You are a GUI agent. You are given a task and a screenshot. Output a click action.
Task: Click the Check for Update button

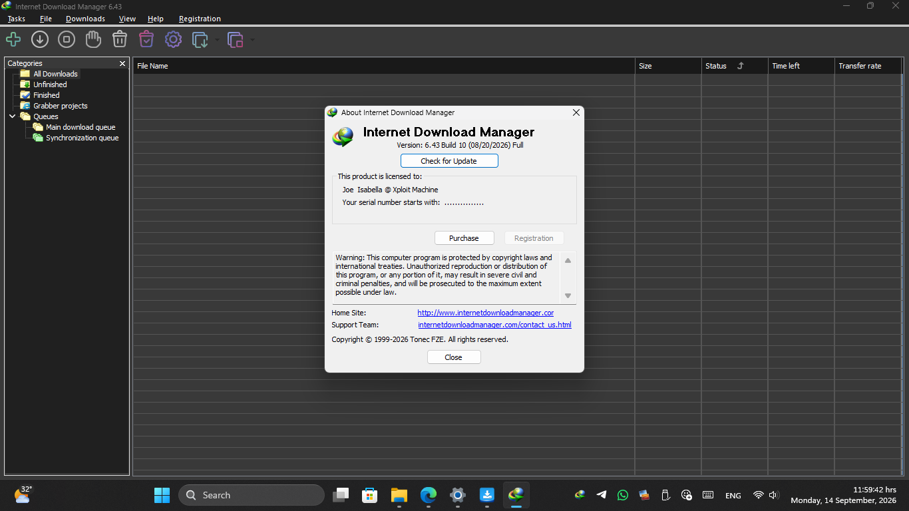(449, 161)
